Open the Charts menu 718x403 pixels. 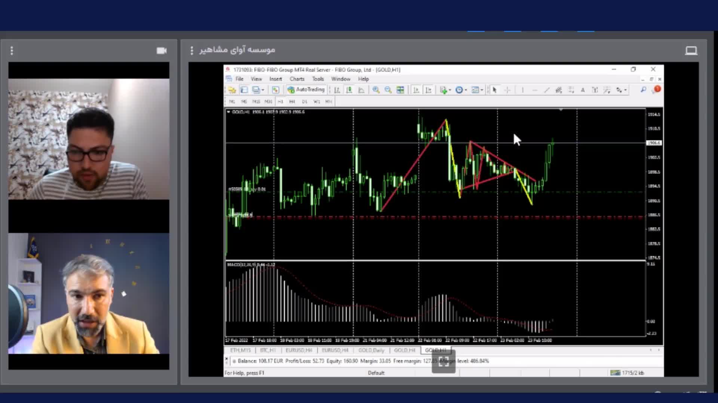297,79
